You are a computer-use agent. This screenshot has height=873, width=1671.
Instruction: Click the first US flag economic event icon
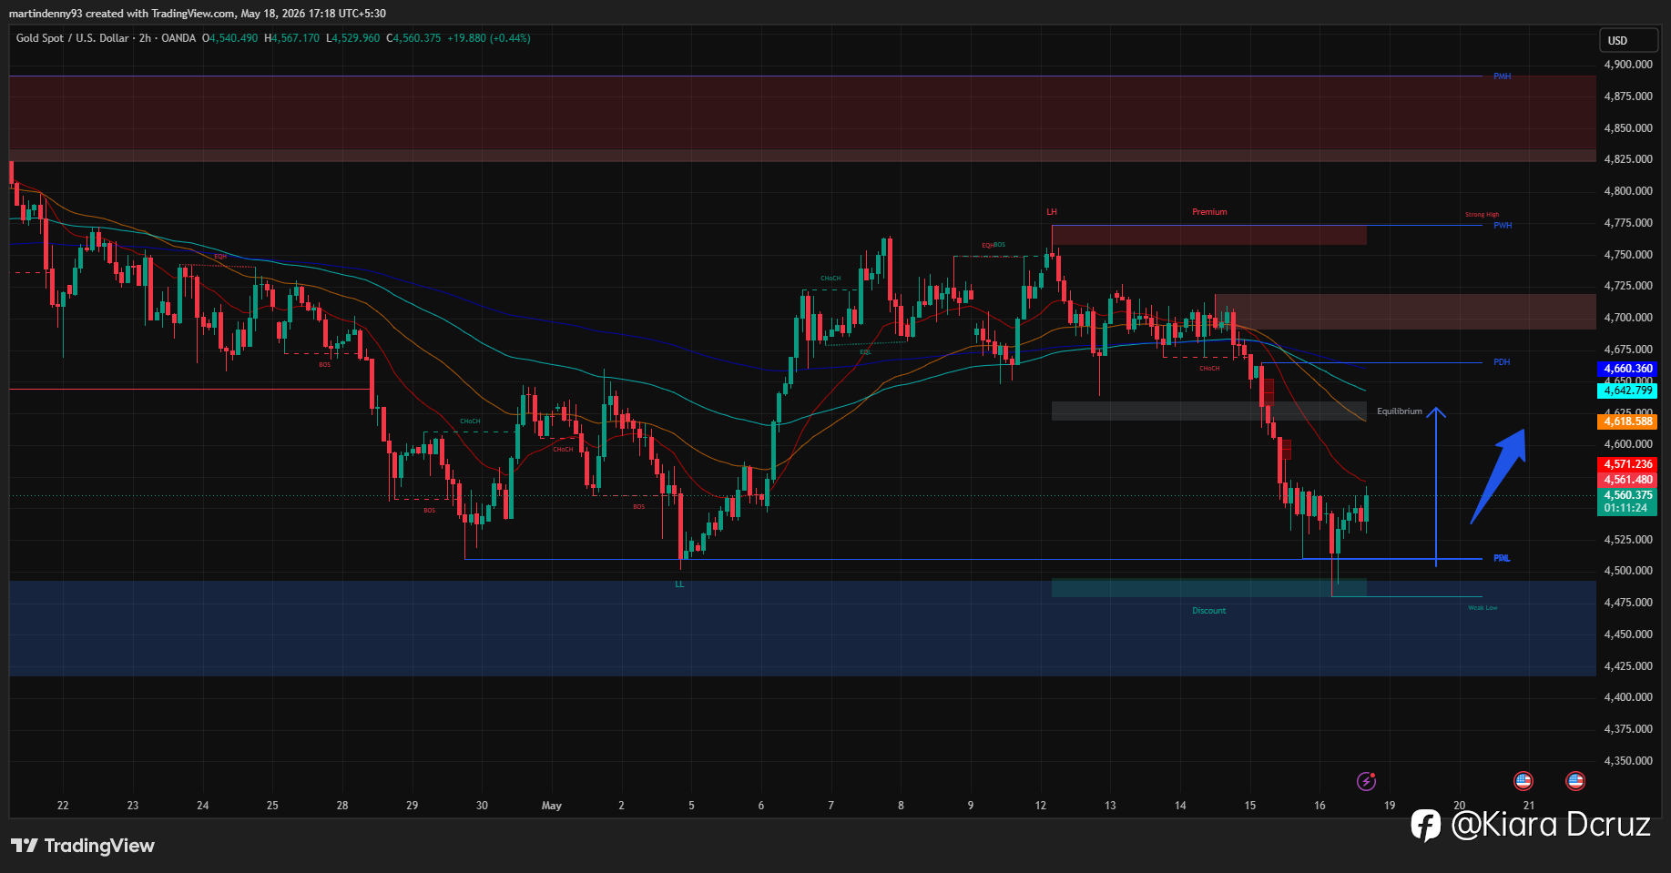1523,780
